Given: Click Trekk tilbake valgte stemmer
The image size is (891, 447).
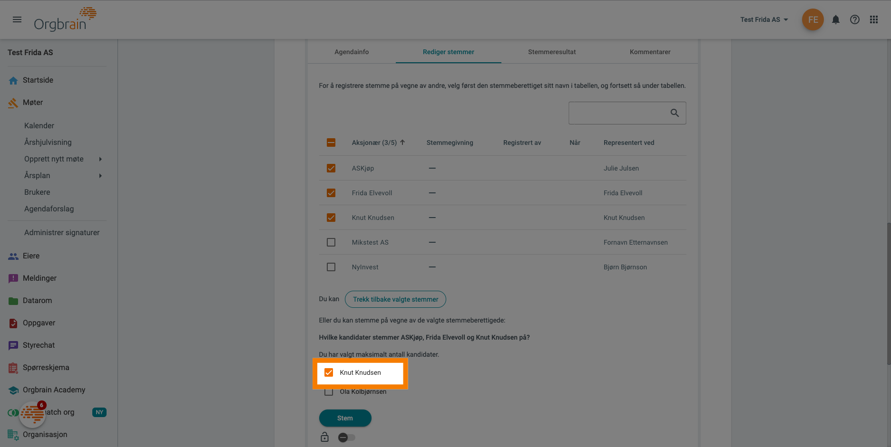Looking at the screenshot, I should tap(395, 299).
